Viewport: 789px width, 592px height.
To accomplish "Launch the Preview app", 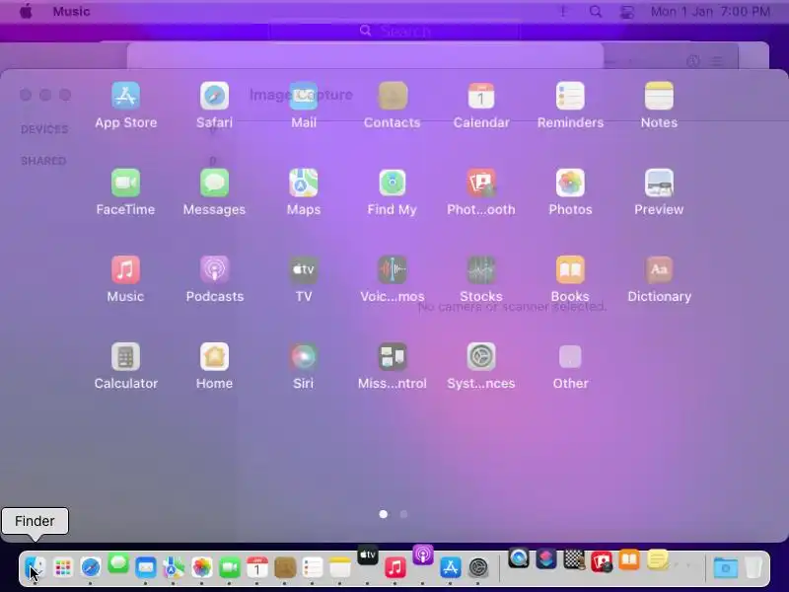I will point(659,183).
